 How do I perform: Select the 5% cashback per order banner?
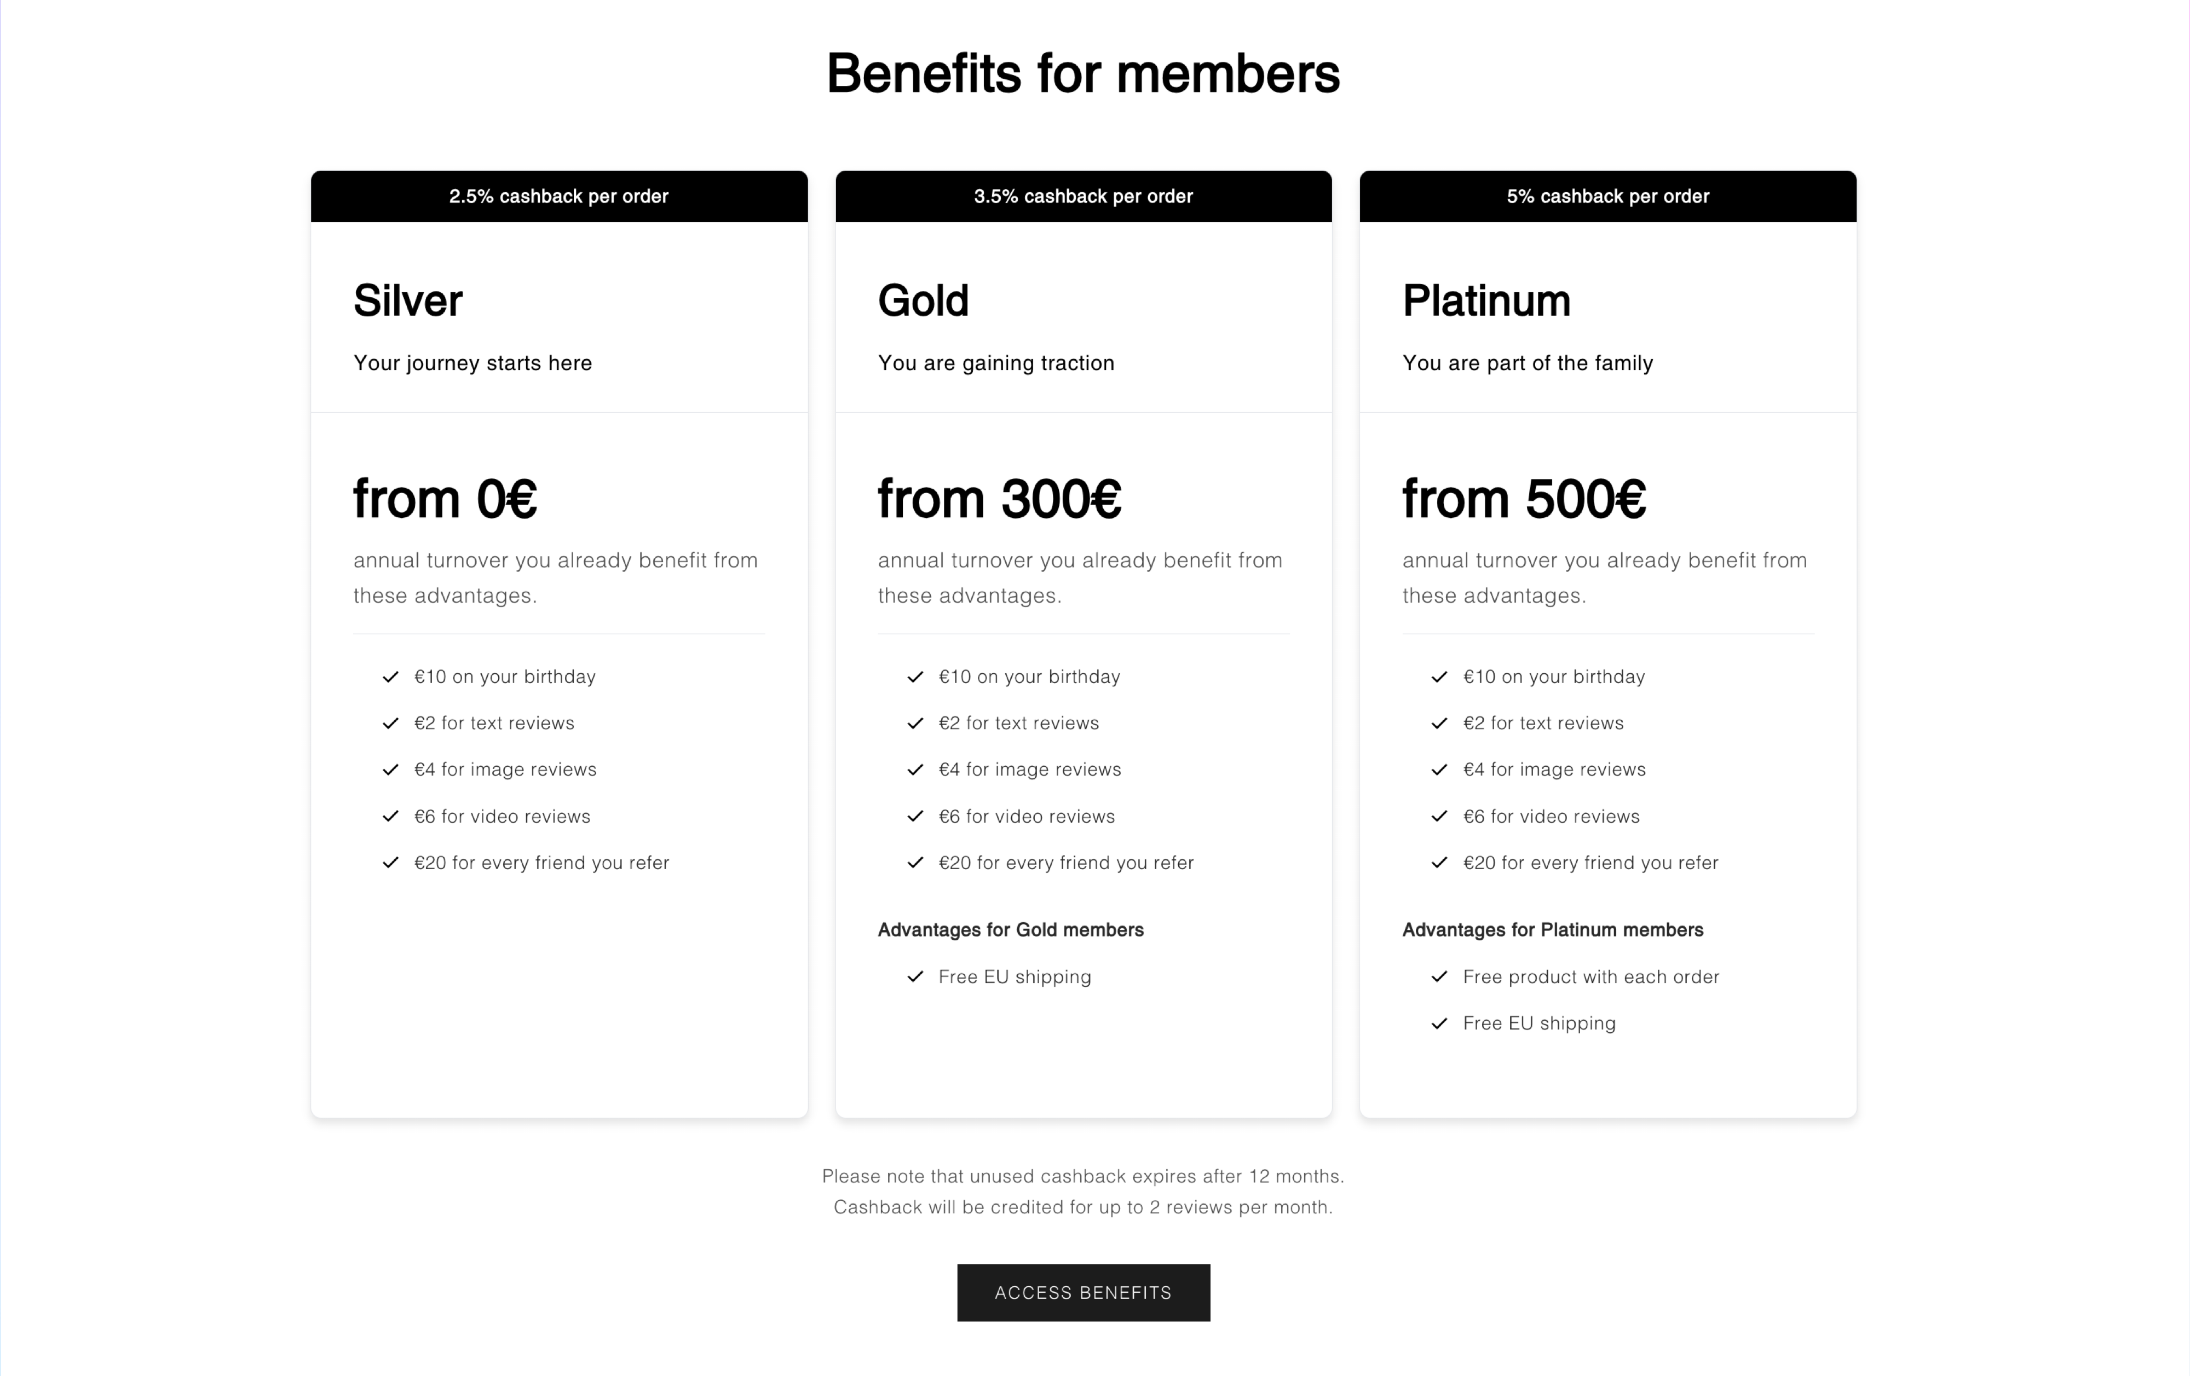pyautogui.click(x=1608, y=196)
